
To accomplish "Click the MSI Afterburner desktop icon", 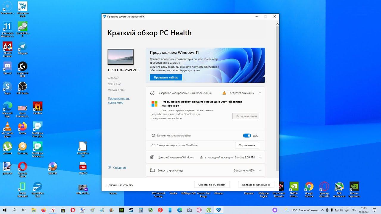I will click(339, 190).
